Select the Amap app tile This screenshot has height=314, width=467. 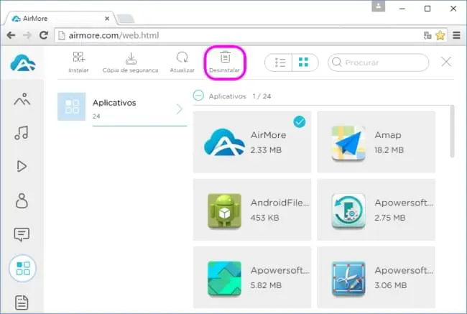[376, 142]
